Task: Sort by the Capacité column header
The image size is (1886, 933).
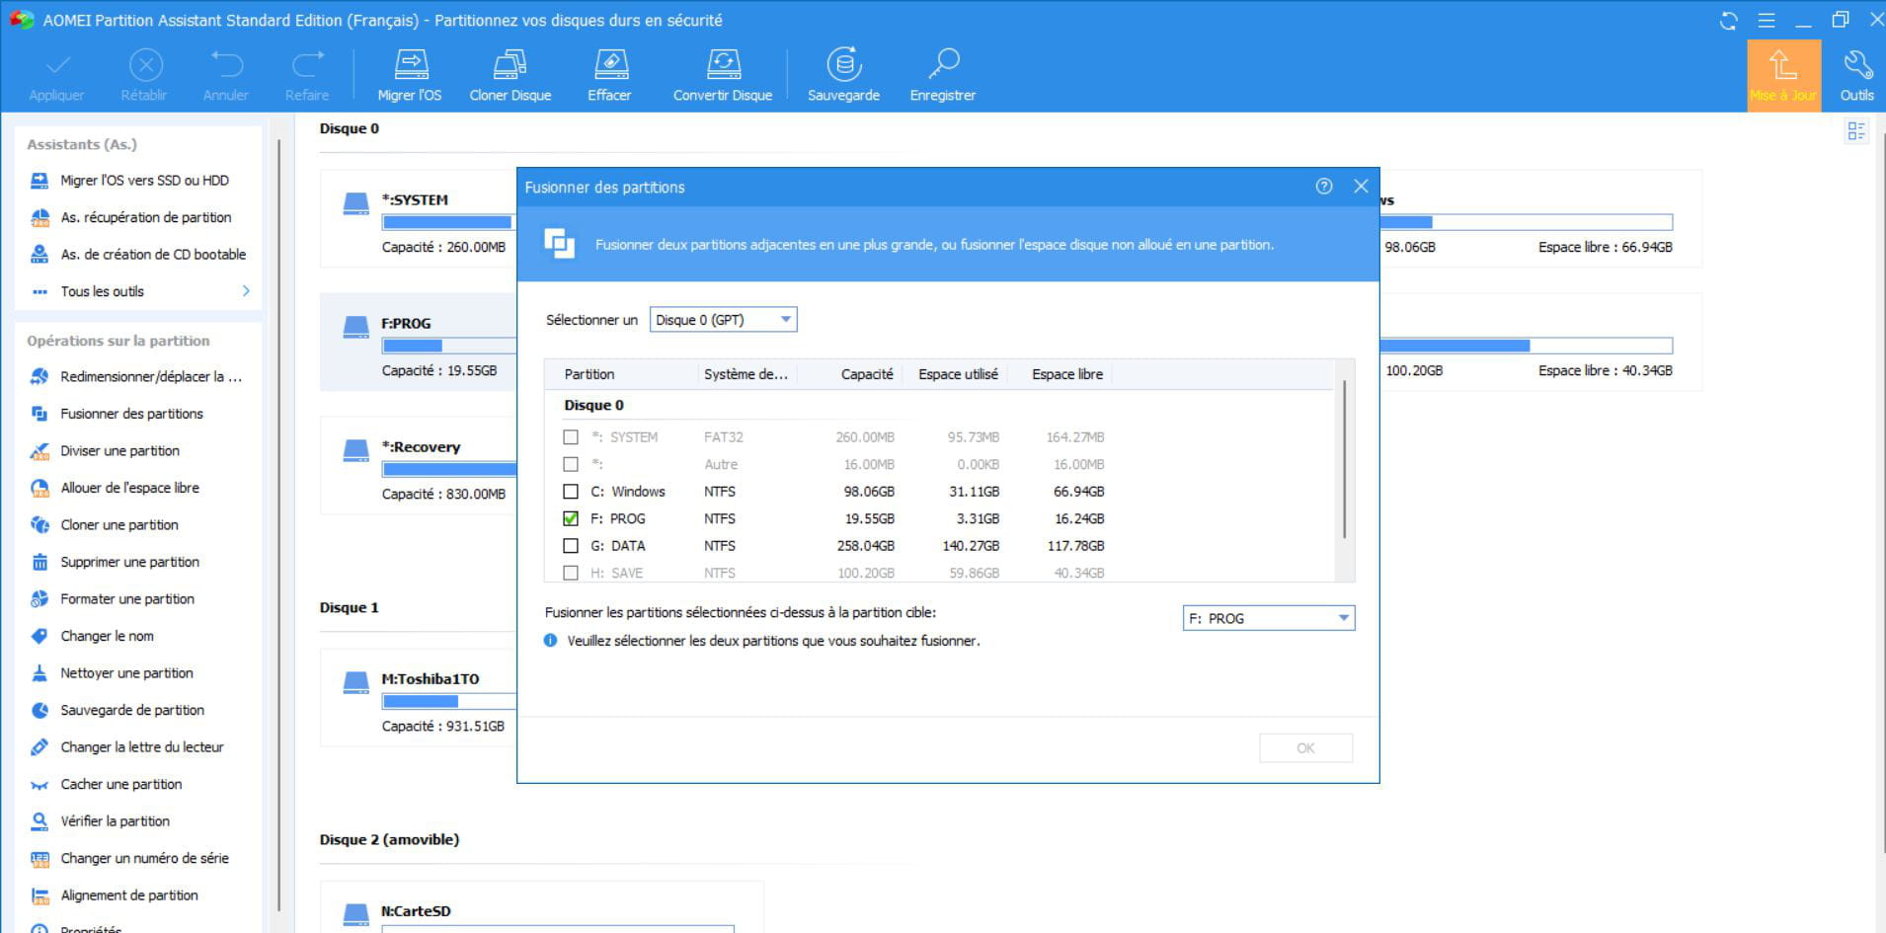Action: click(x=867, y=374)
